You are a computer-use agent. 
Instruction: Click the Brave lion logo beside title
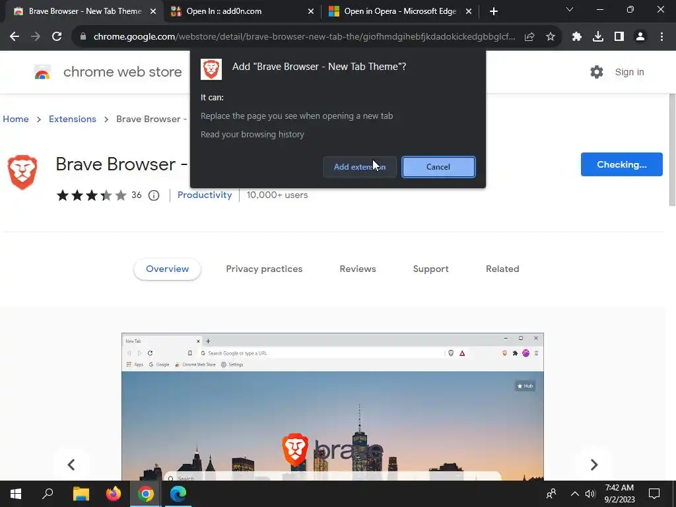[22, 172]
